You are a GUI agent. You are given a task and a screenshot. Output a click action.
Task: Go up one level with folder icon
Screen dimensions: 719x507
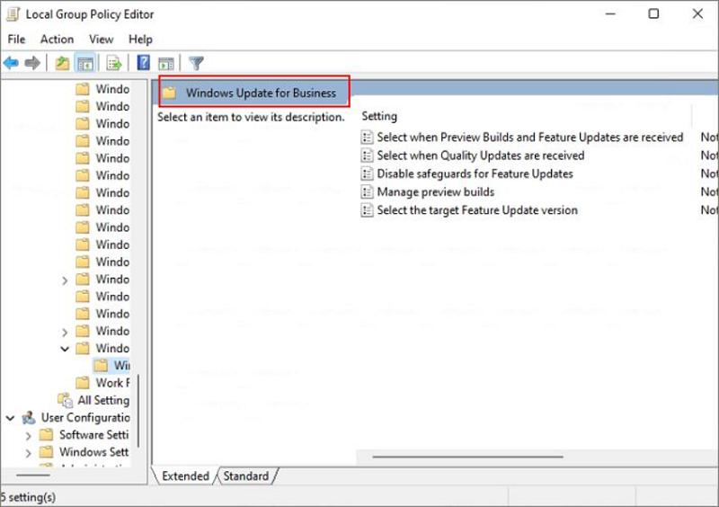pos(62,63)
